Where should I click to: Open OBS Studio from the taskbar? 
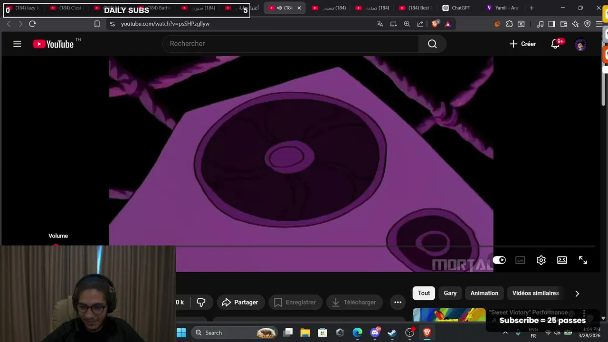tap(409, 332)
